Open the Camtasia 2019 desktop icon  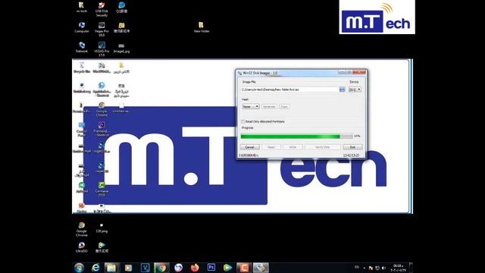pos(102,189)
